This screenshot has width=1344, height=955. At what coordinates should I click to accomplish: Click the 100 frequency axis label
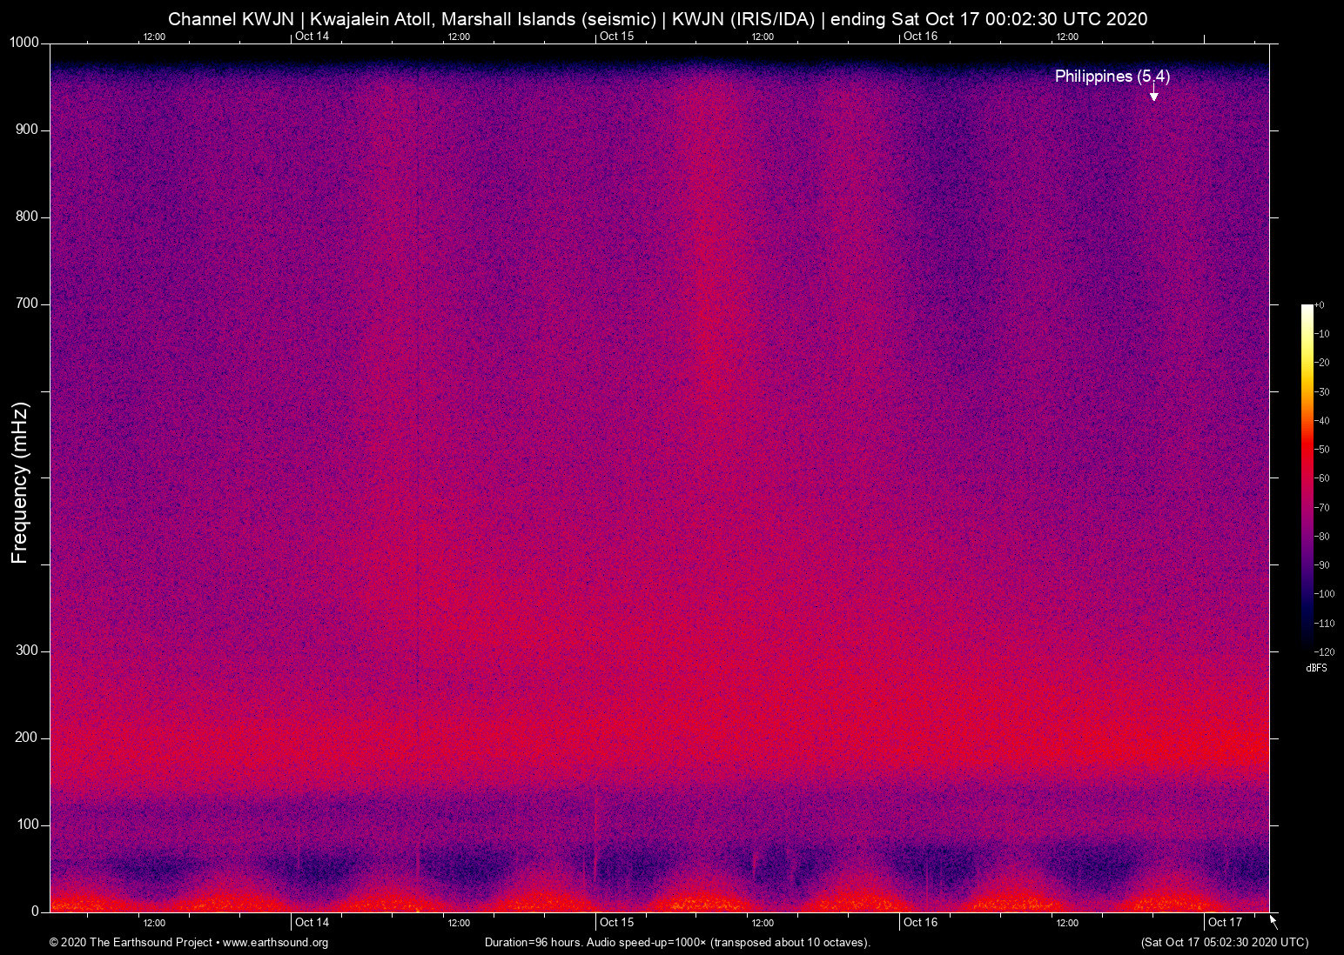click(x=27, y=825)
